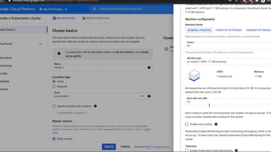Select the General-Purpose machine family tab
This screenshot has height=152, width=271.
tap(199, 30)
